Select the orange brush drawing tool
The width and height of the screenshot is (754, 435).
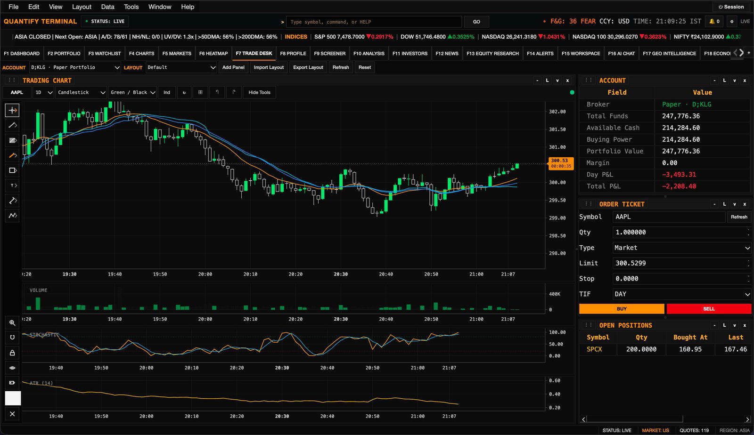click(12, 155)
